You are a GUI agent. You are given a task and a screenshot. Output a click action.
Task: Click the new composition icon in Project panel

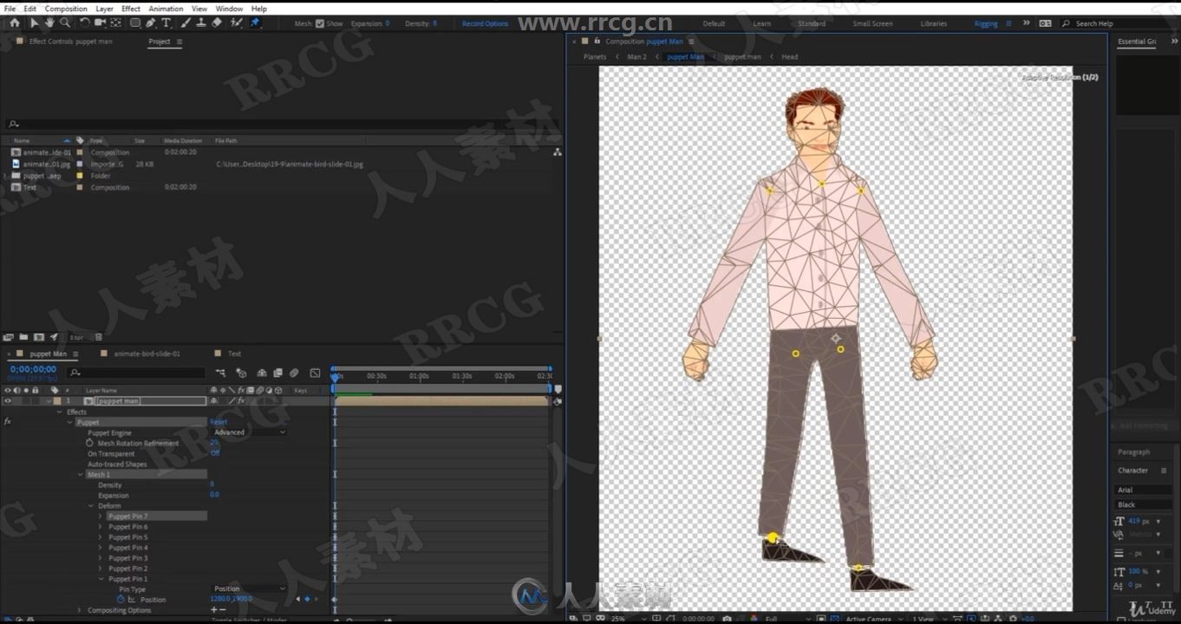[x=39, y=337]
